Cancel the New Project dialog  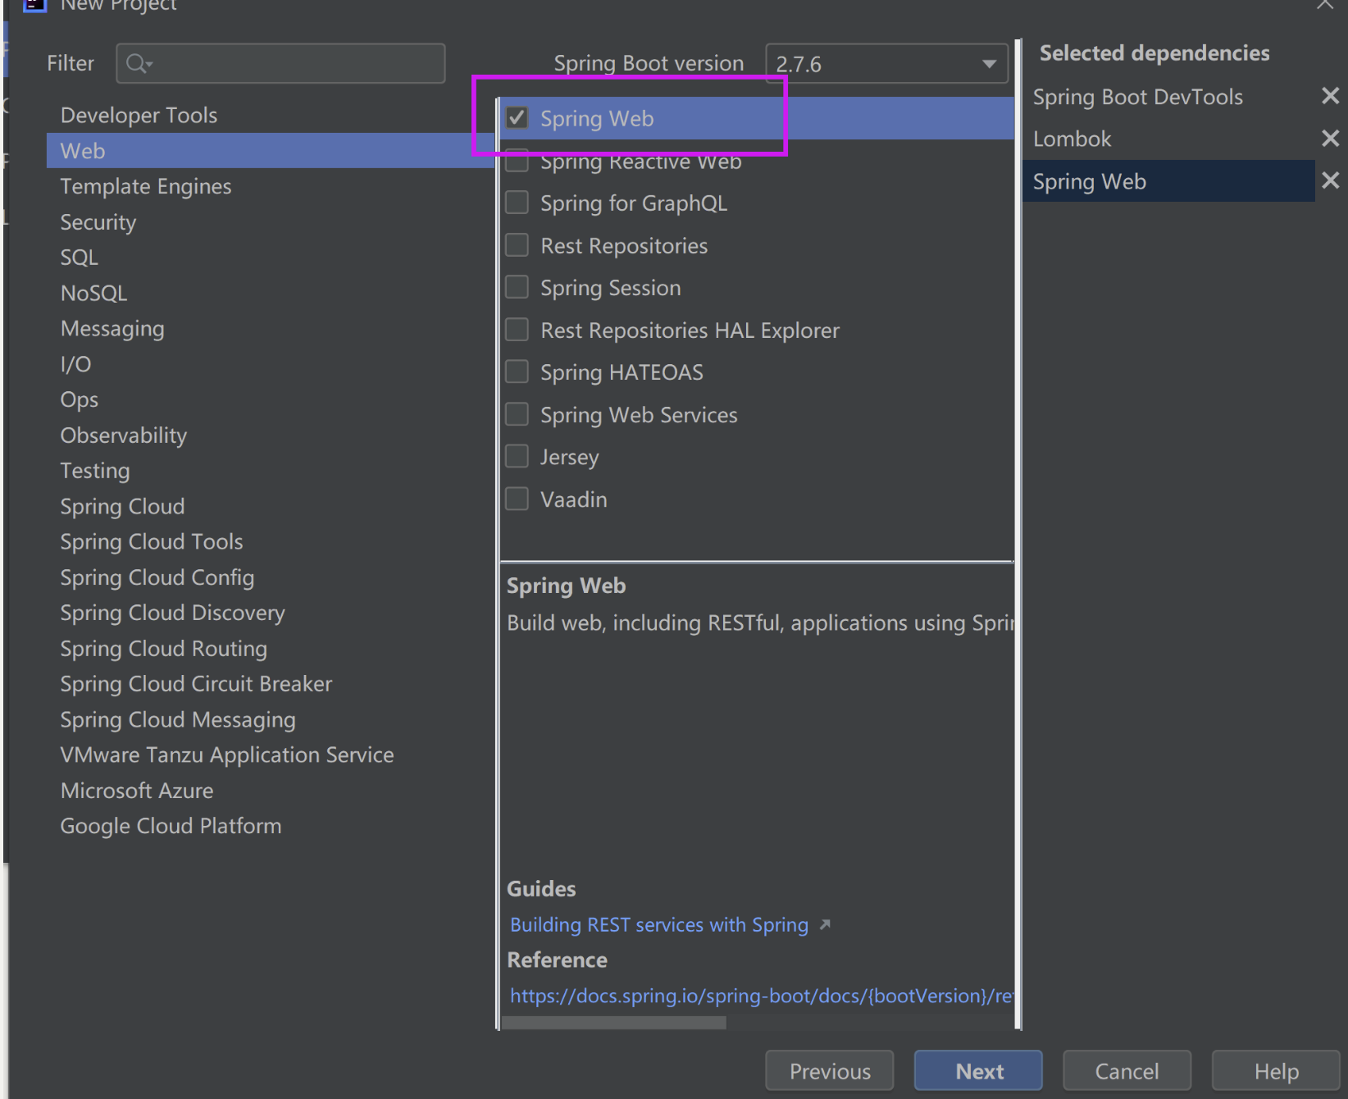[x=1127, y=1071]
